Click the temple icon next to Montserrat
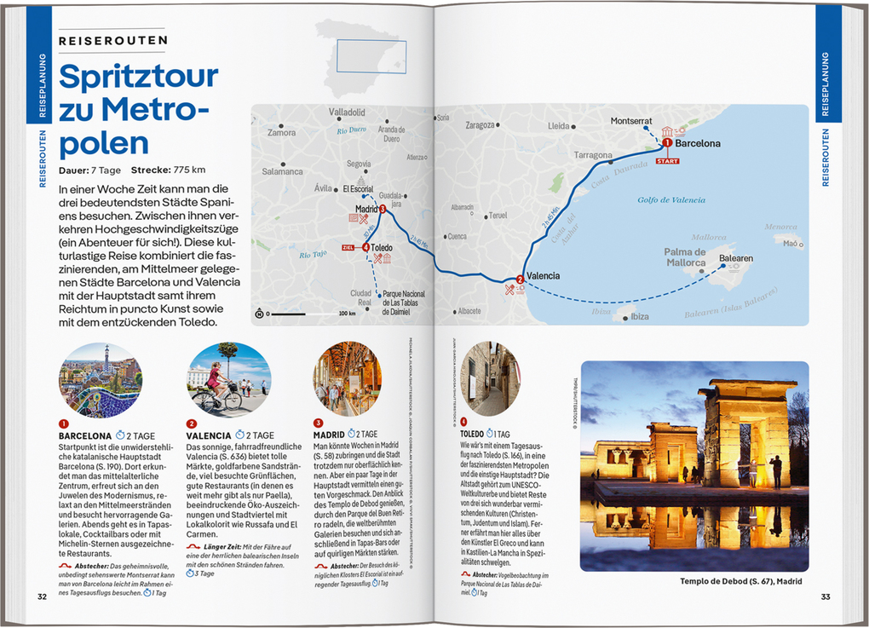The image size is (869, 628). (666, 131)
